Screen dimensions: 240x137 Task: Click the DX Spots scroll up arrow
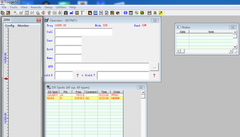(x=143, y=92)
